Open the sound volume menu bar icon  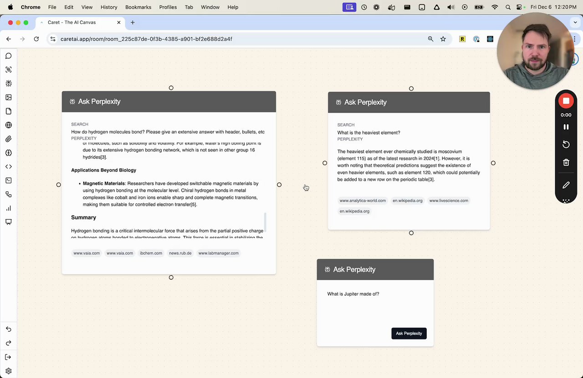pyautogui.click(x=450, y=7)
